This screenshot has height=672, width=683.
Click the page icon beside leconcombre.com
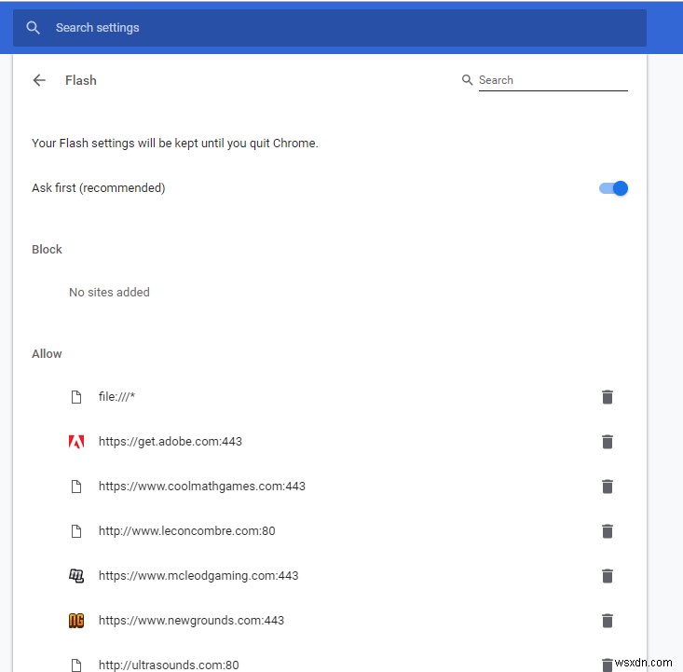click(x=76, y=531)
